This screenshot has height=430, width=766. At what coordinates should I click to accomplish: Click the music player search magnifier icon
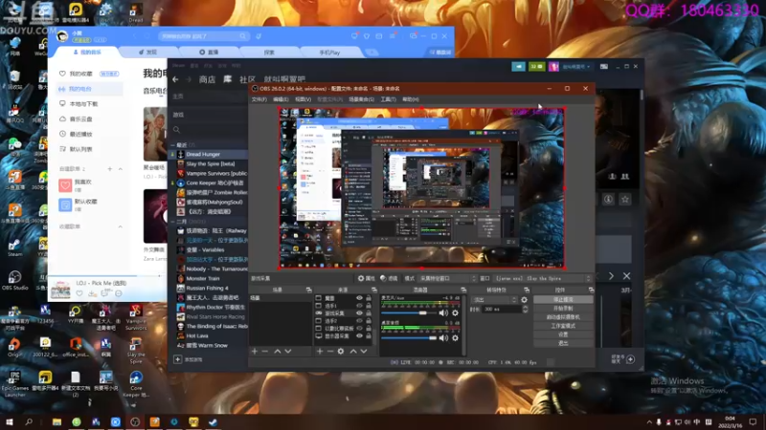(242, 36)
